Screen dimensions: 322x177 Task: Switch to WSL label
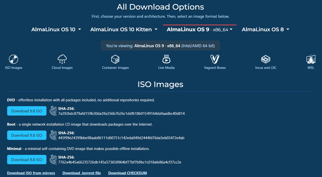click(311, 68)
